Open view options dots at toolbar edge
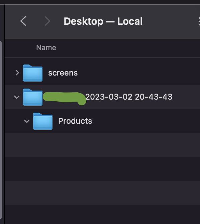 click(x=199, y=21)
